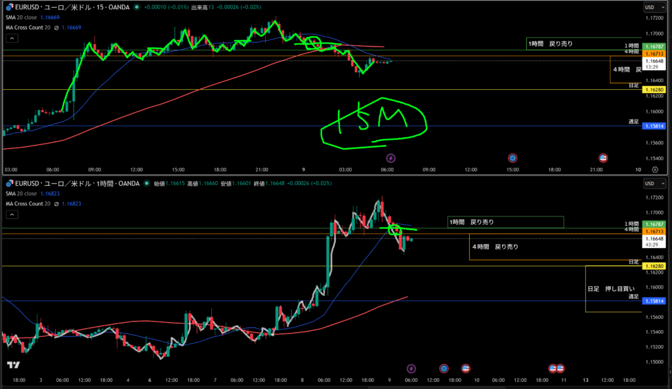The height and width of the screenshot is (389, 672).
Task: Click the EURUSD 1時間 symbol title
Action: click(75, 184)
